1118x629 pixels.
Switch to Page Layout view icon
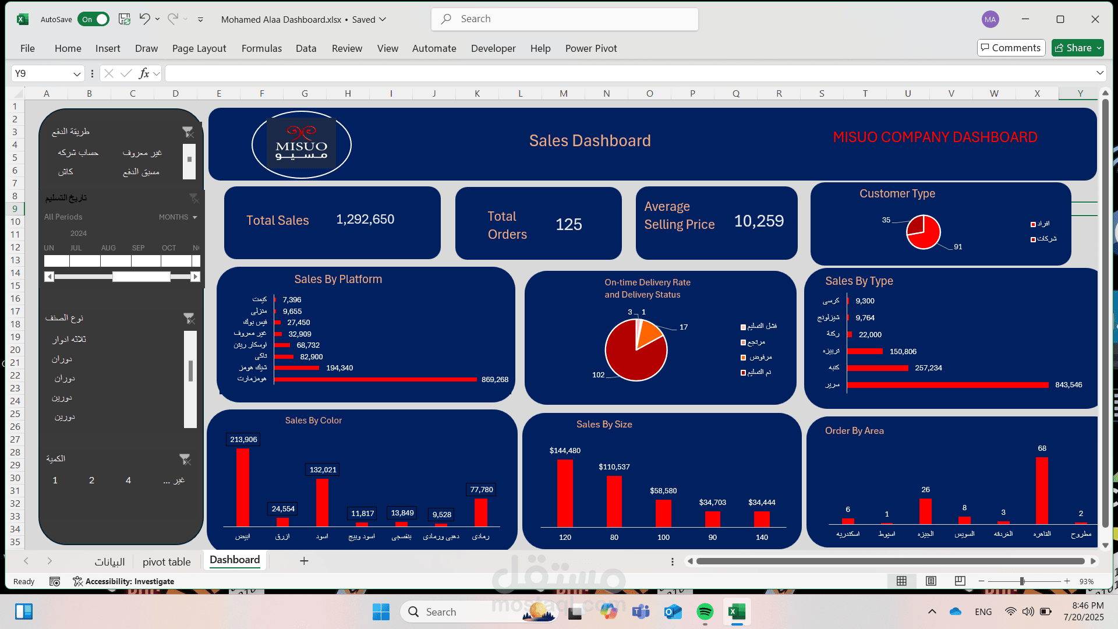(x=931, y=581)
